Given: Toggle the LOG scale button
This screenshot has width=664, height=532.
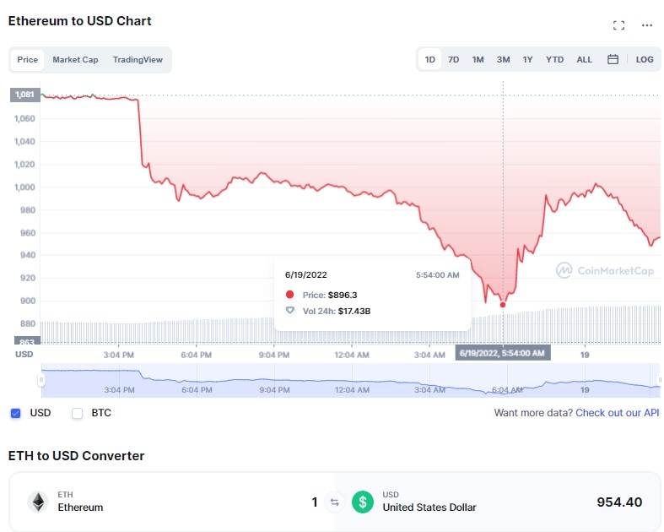Looking at the screenshot, I should point(645,60).
